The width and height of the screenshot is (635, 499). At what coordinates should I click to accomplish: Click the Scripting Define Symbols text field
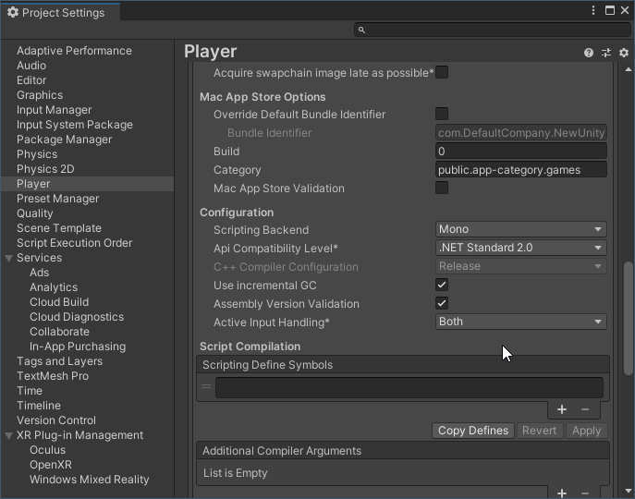(409, 387)
